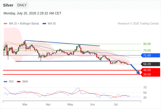Viewport: 161px width, 109px height.
Task: Click the May label on time axis
Action: click(x=70, y=104)
